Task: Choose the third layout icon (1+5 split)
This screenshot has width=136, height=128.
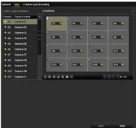Action: (x=54, y=77)
